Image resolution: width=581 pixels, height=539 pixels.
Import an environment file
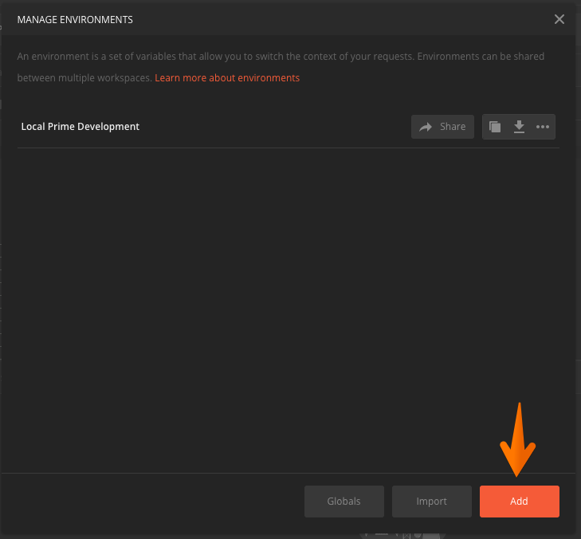pyautogui.click(x=432, y=502)
